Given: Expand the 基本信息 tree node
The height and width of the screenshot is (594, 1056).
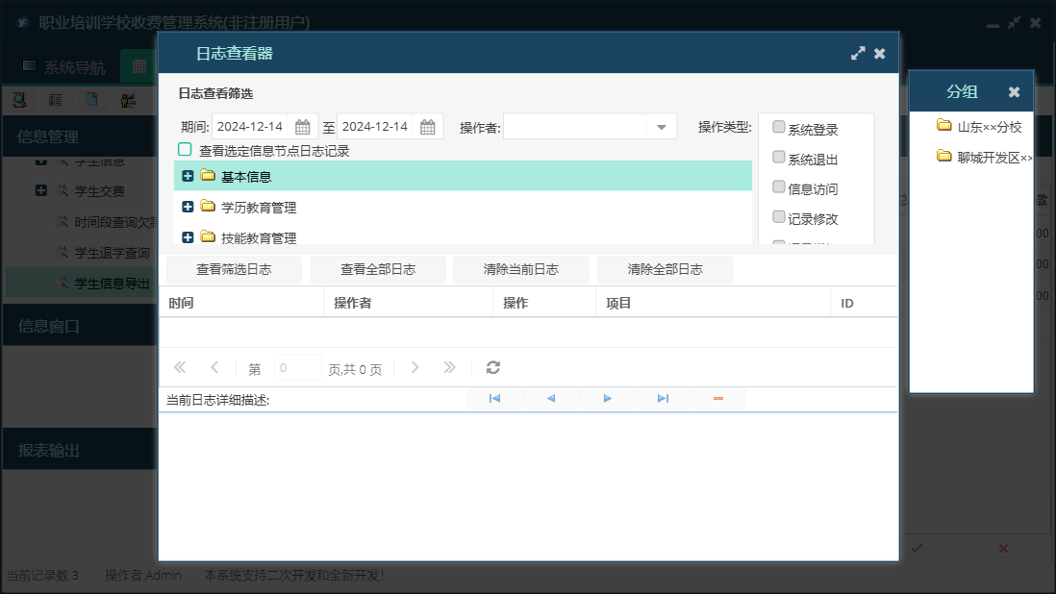Looking at the screenshot, I should tap(188, 176).
